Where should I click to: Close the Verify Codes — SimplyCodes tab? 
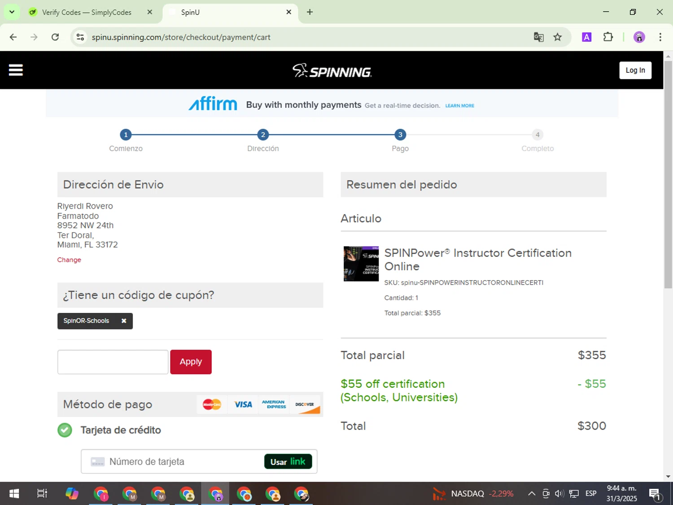tap(150, 12)
